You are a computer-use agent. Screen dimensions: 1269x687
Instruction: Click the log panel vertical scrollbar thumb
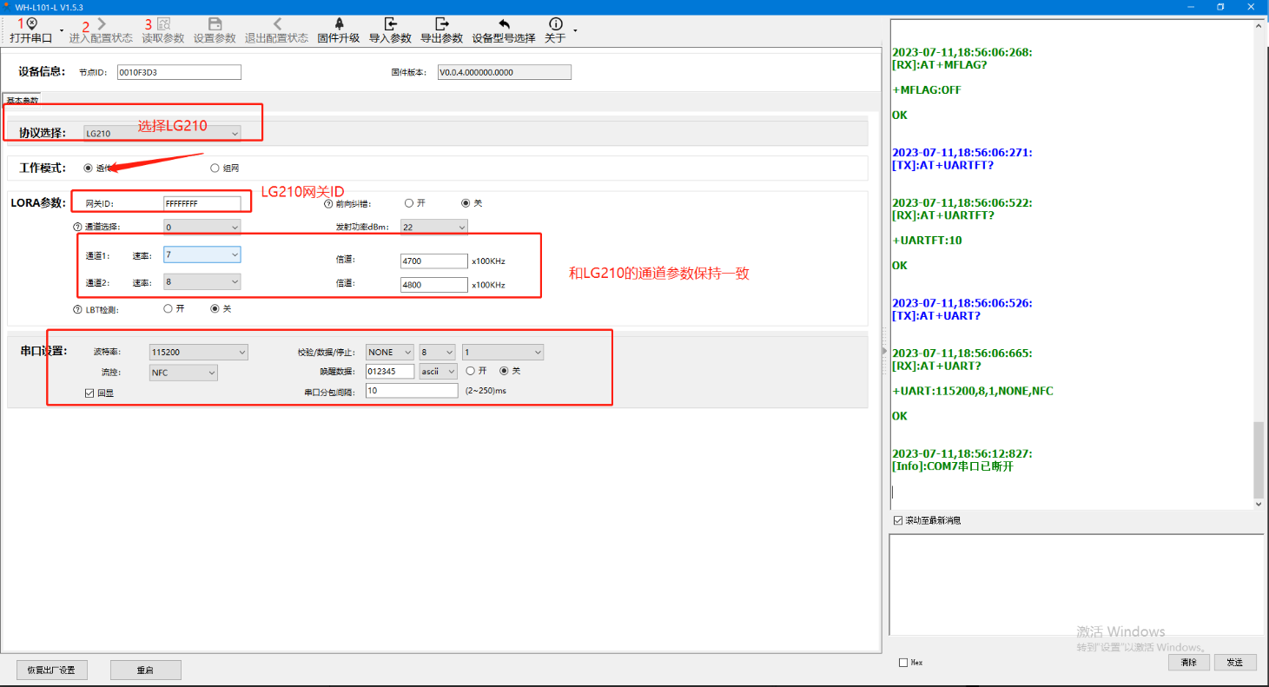(x=1259, y=459)
